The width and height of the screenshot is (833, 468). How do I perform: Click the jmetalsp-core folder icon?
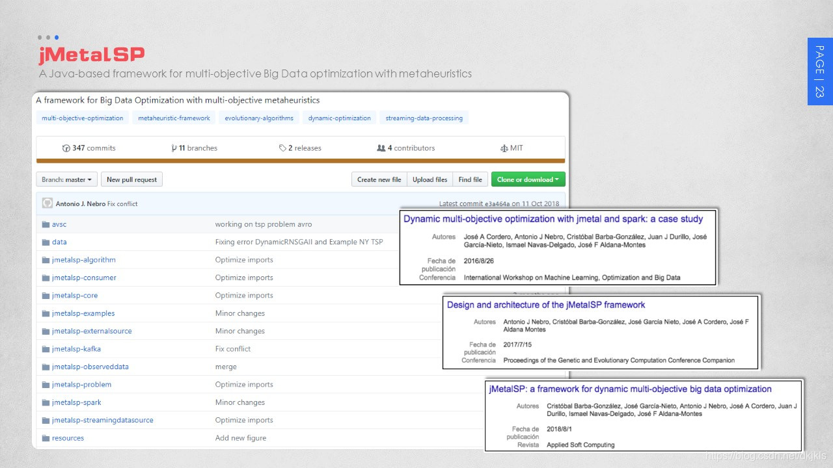pos(46,295)
